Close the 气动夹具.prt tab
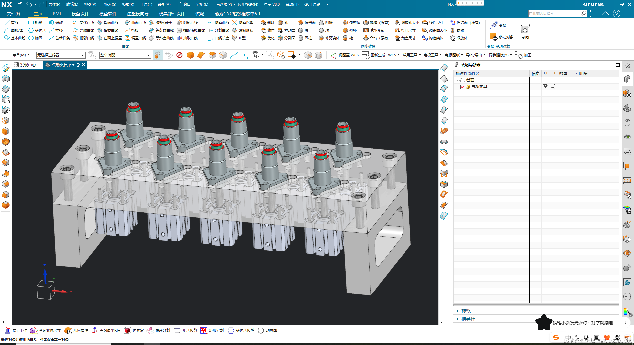634x345 pixels. 83,65
